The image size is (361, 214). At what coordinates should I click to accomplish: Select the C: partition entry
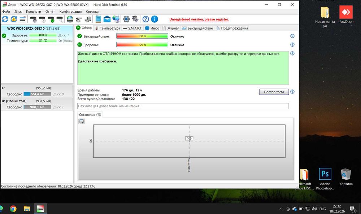tap(37, 91)
